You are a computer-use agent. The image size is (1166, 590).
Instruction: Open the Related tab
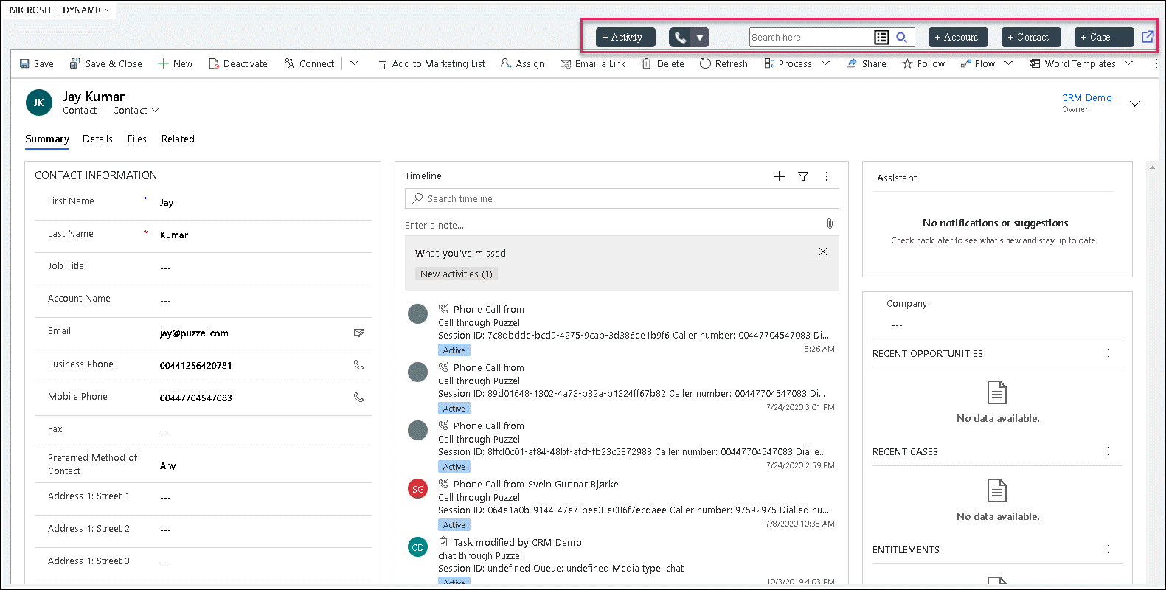click(x=178, y=139)
